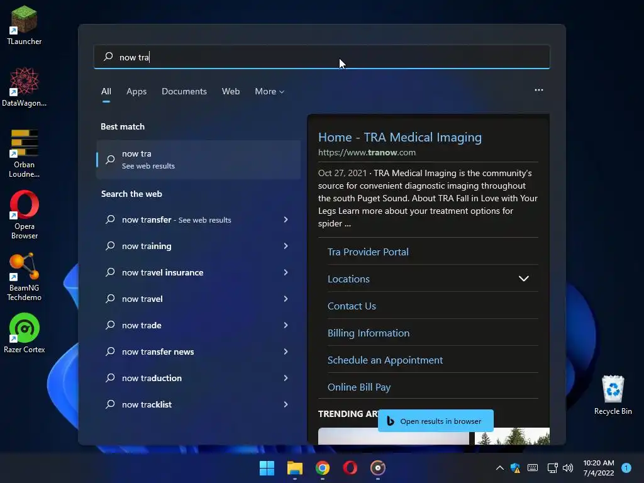Choose 'now travel insurance' suggestion
The image size is (644, 483).
tap(198, 272)
